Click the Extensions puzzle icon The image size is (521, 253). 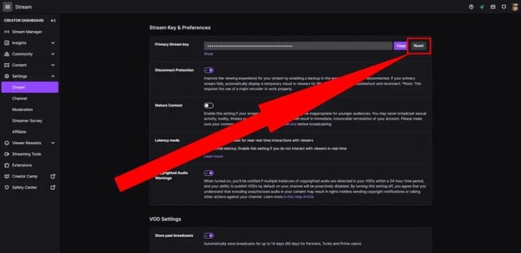point(7,166)
